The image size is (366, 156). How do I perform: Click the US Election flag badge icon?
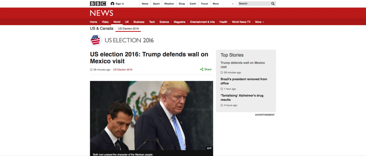click(x=96, y=40)
